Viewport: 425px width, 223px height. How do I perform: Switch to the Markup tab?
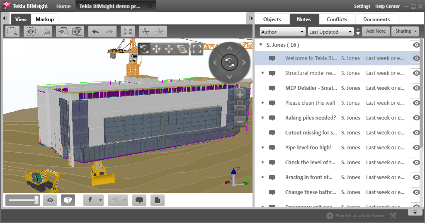(x=45, y=19)
